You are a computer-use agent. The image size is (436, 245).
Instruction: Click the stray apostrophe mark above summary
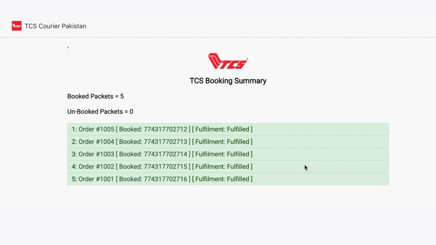click(68, 47)
